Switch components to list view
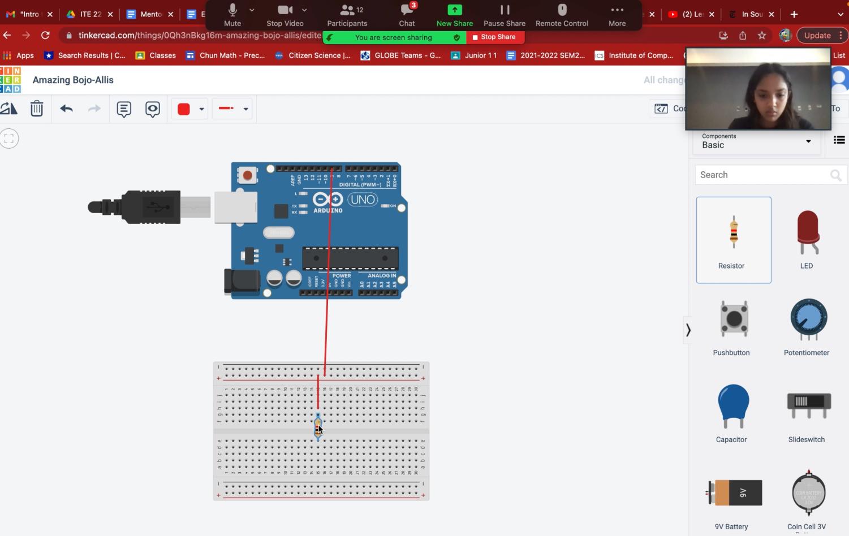 pos(839,140)
